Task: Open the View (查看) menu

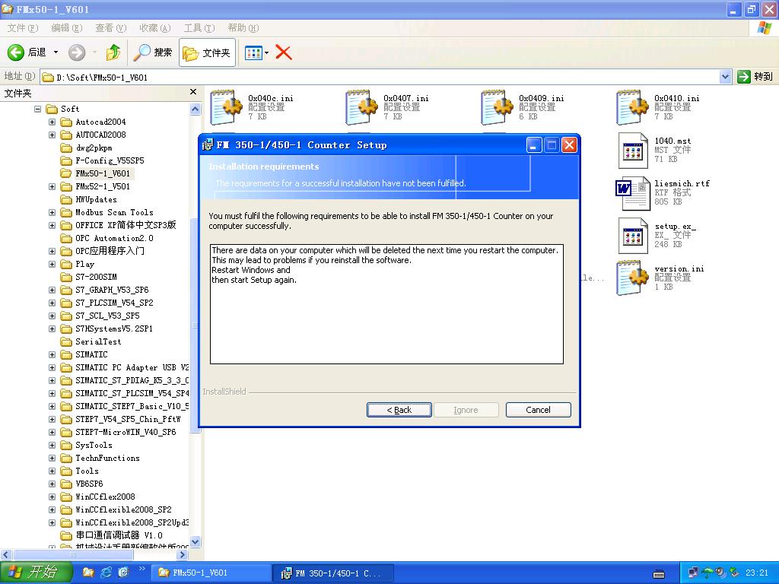Action: coord(111,28)
